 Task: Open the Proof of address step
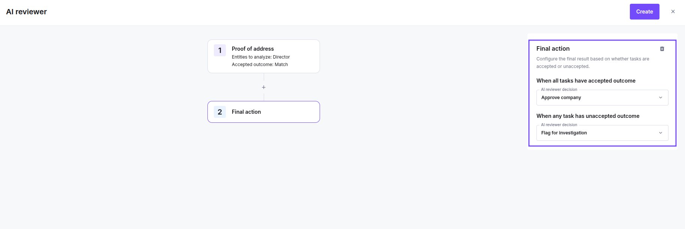click(x=264, y=56)
